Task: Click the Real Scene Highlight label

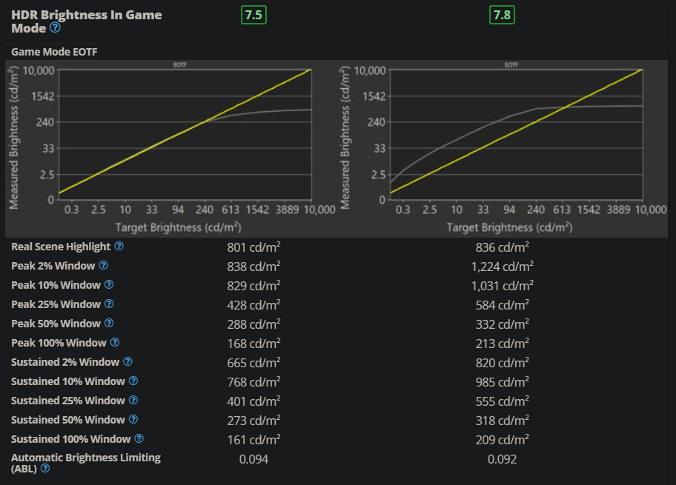Action: 61,247
